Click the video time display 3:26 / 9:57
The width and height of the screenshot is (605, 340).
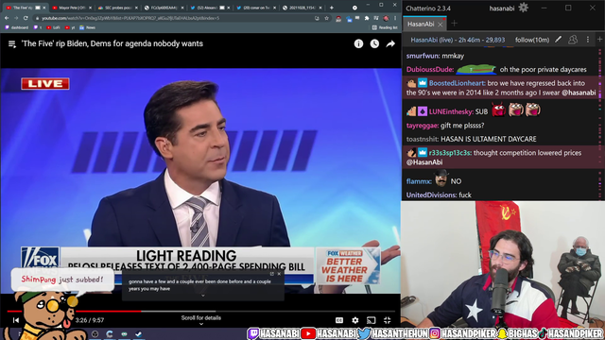pos(90,320)
